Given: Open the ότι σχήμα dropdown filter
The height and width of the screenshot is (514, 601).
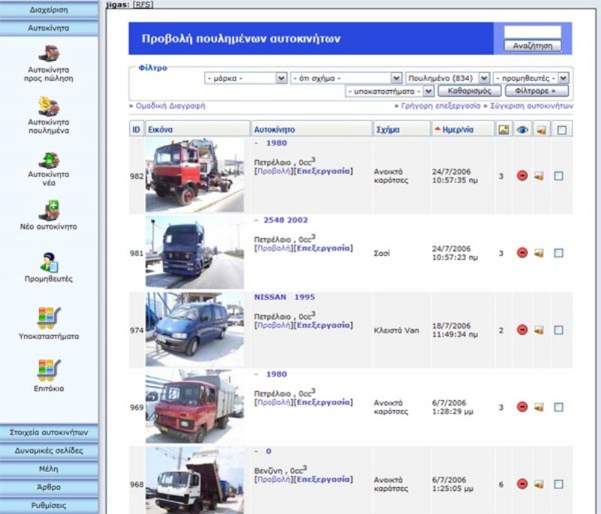Looking at the screenshot, I should (x=346, y=78).
